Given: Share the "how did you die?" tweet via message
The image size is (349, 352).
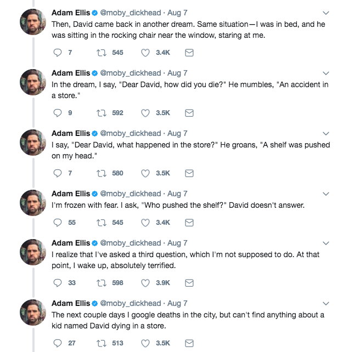Looking at the screenshot, I should 189,113.
